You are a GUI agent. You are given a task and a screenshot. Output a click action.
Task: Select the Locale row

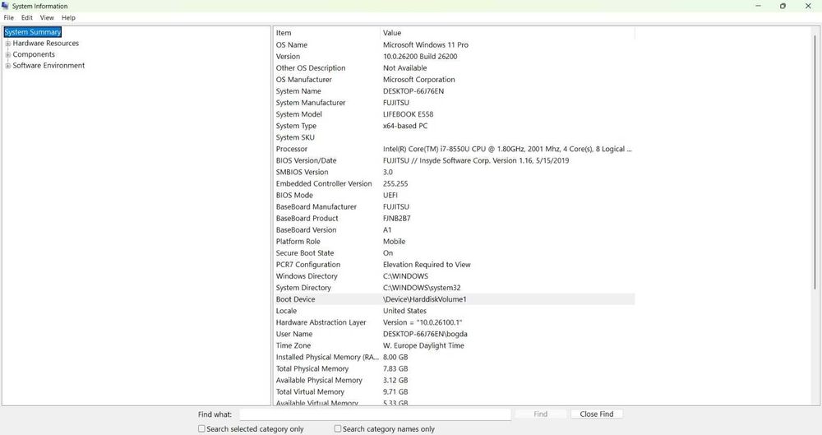click(x=454, y=310)
